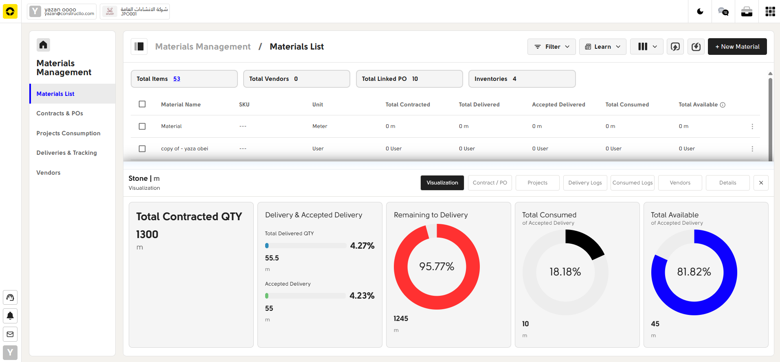Screen dimensions: 780x362
Task: Click the 'Meter' unit cell
Action: (x=320, y=126)
